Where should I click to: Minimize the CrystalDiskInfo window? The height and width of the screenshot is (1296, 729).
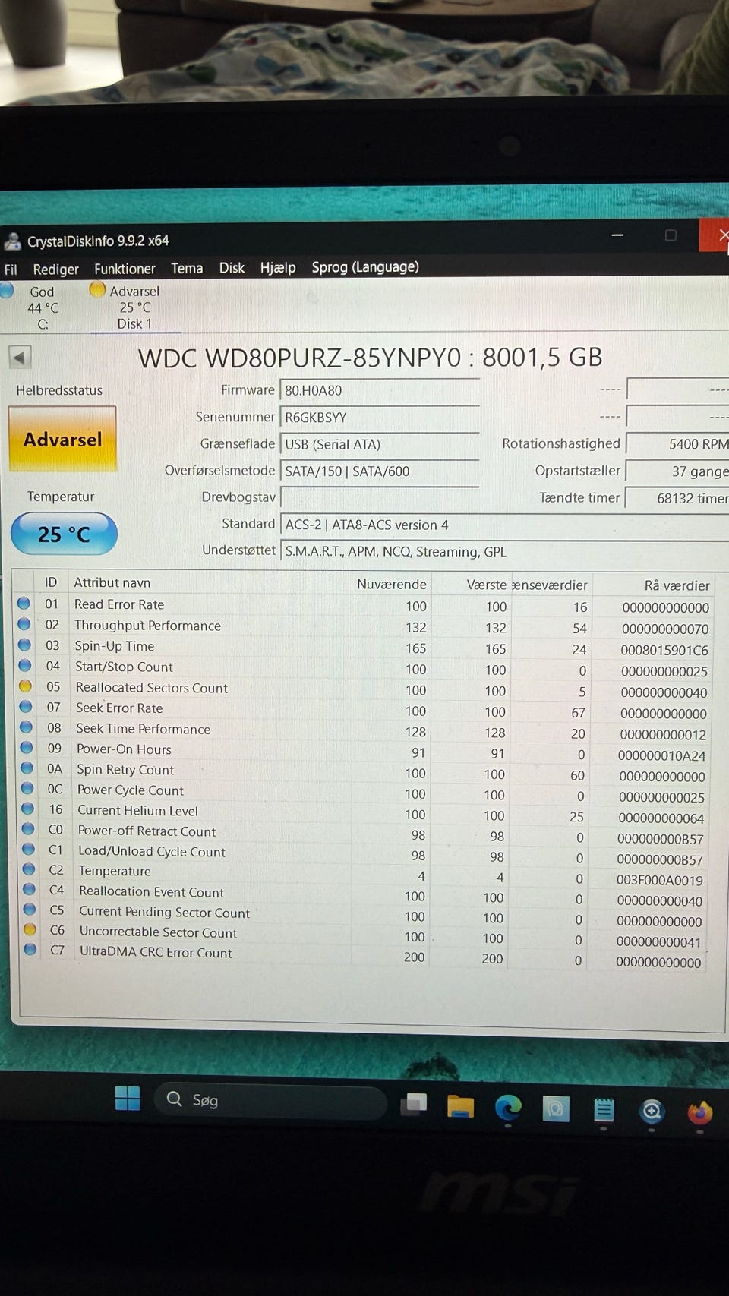click(617, 235)
